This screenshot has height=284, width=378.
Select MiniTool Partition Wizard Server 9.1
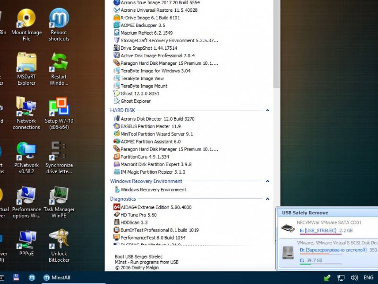153,134
